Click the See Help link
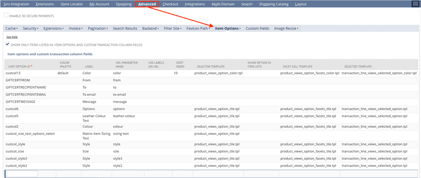421x178 pixels. tap(12, 37)
